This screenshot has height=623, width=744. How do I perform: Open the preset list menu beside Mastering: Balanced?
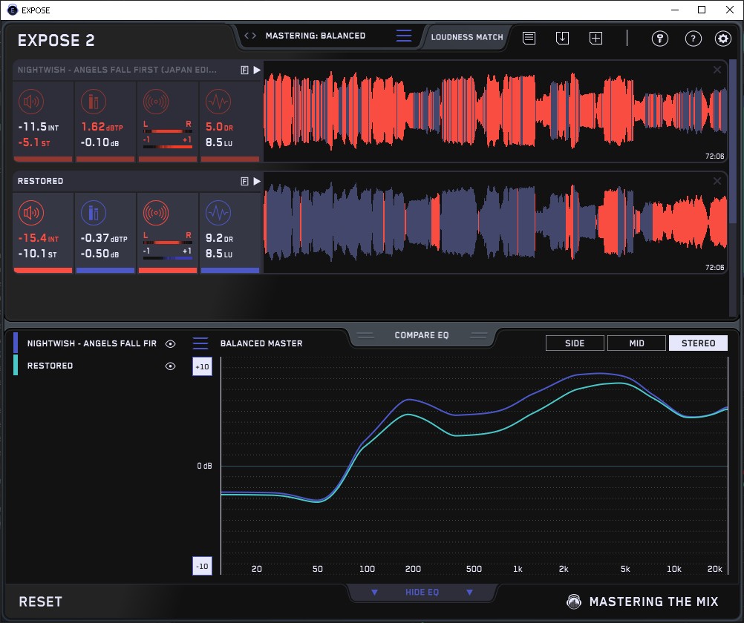[404, 36]
